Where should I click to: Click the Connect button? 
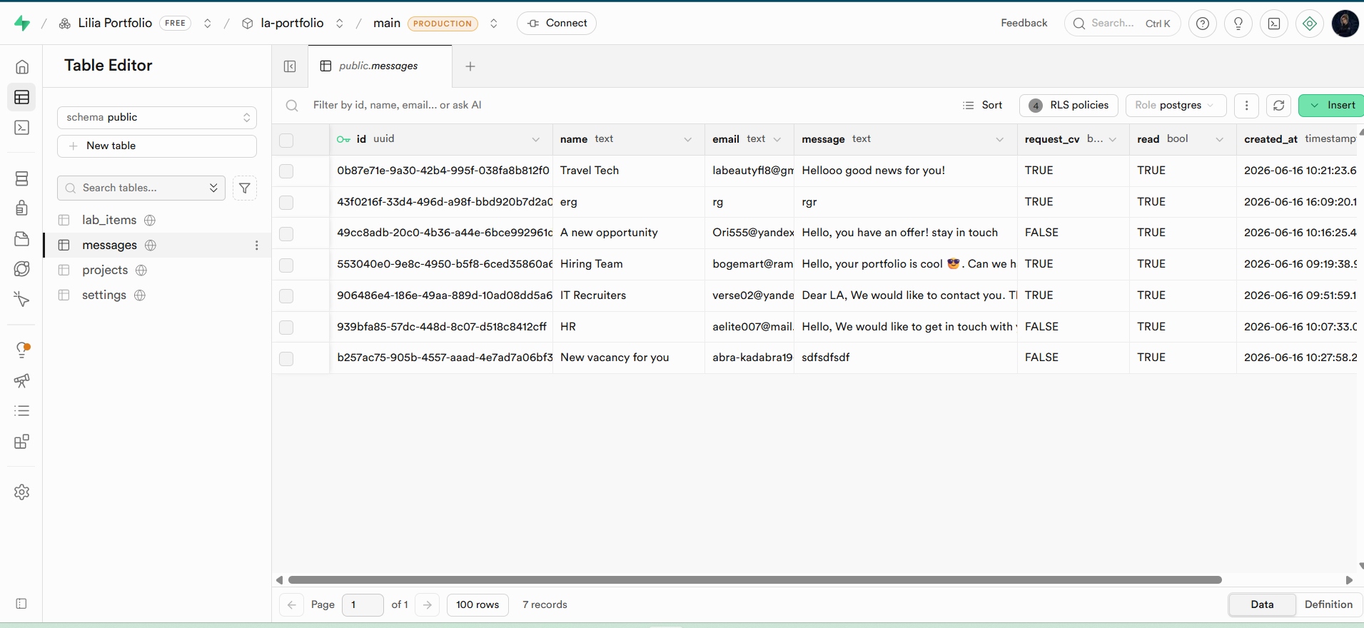coord(557,24)
